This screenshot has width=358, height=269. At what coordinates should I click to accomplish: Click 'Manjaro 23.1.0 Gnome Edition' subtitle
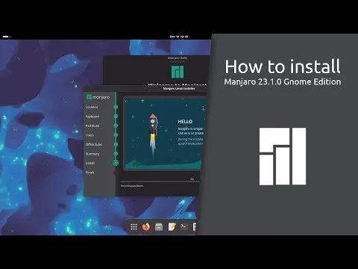[x=283, y=81]
